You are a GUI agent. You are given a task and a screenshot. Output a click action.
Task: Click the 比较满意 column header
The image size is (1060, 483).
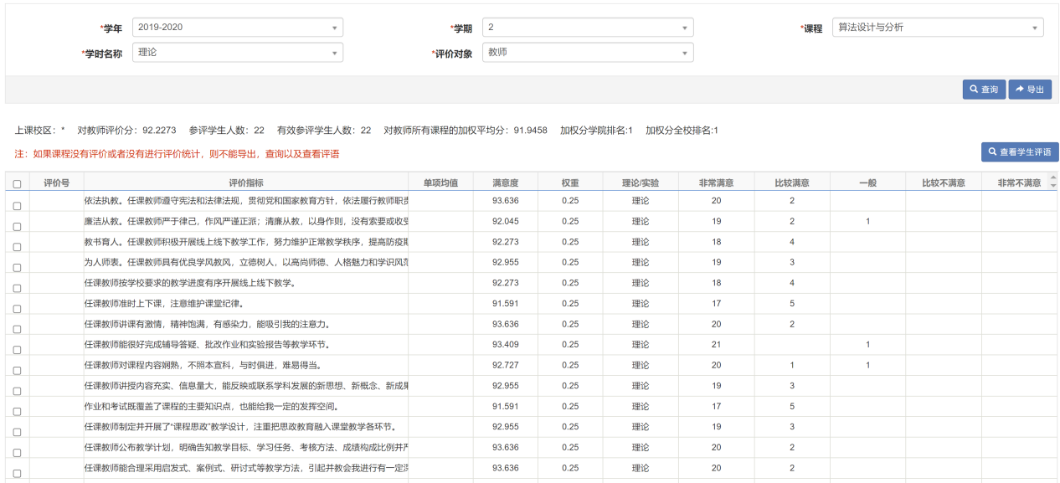point(792,182)
